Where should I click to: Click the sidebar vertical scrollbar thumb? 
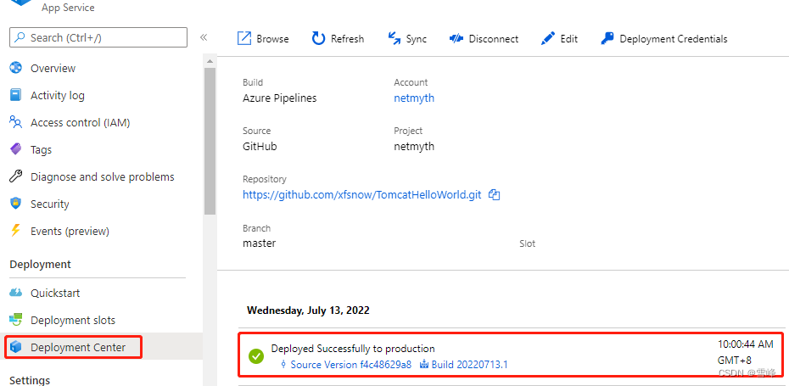(x=210, y=141)
